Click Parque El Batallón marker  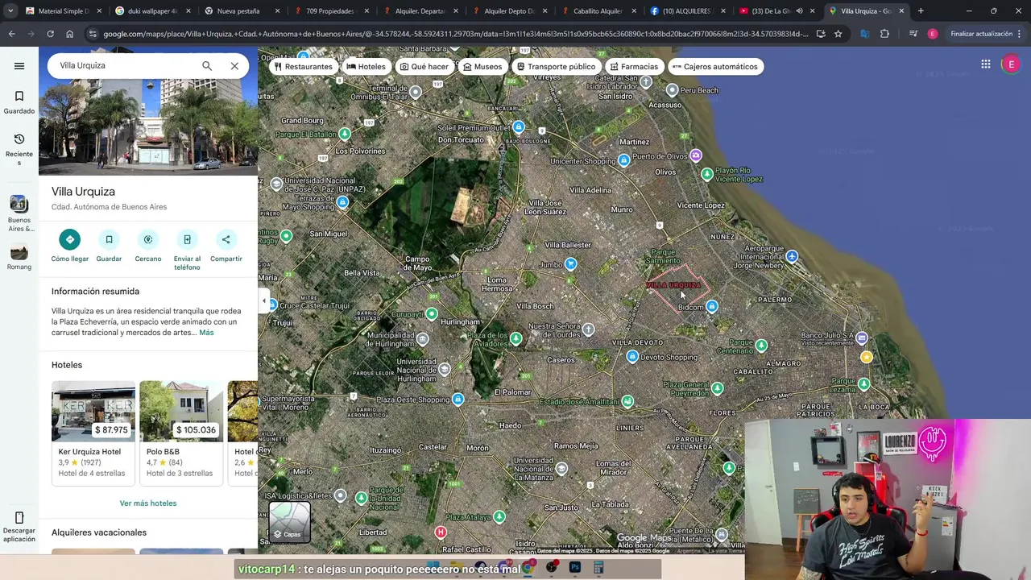coord(345,134)
